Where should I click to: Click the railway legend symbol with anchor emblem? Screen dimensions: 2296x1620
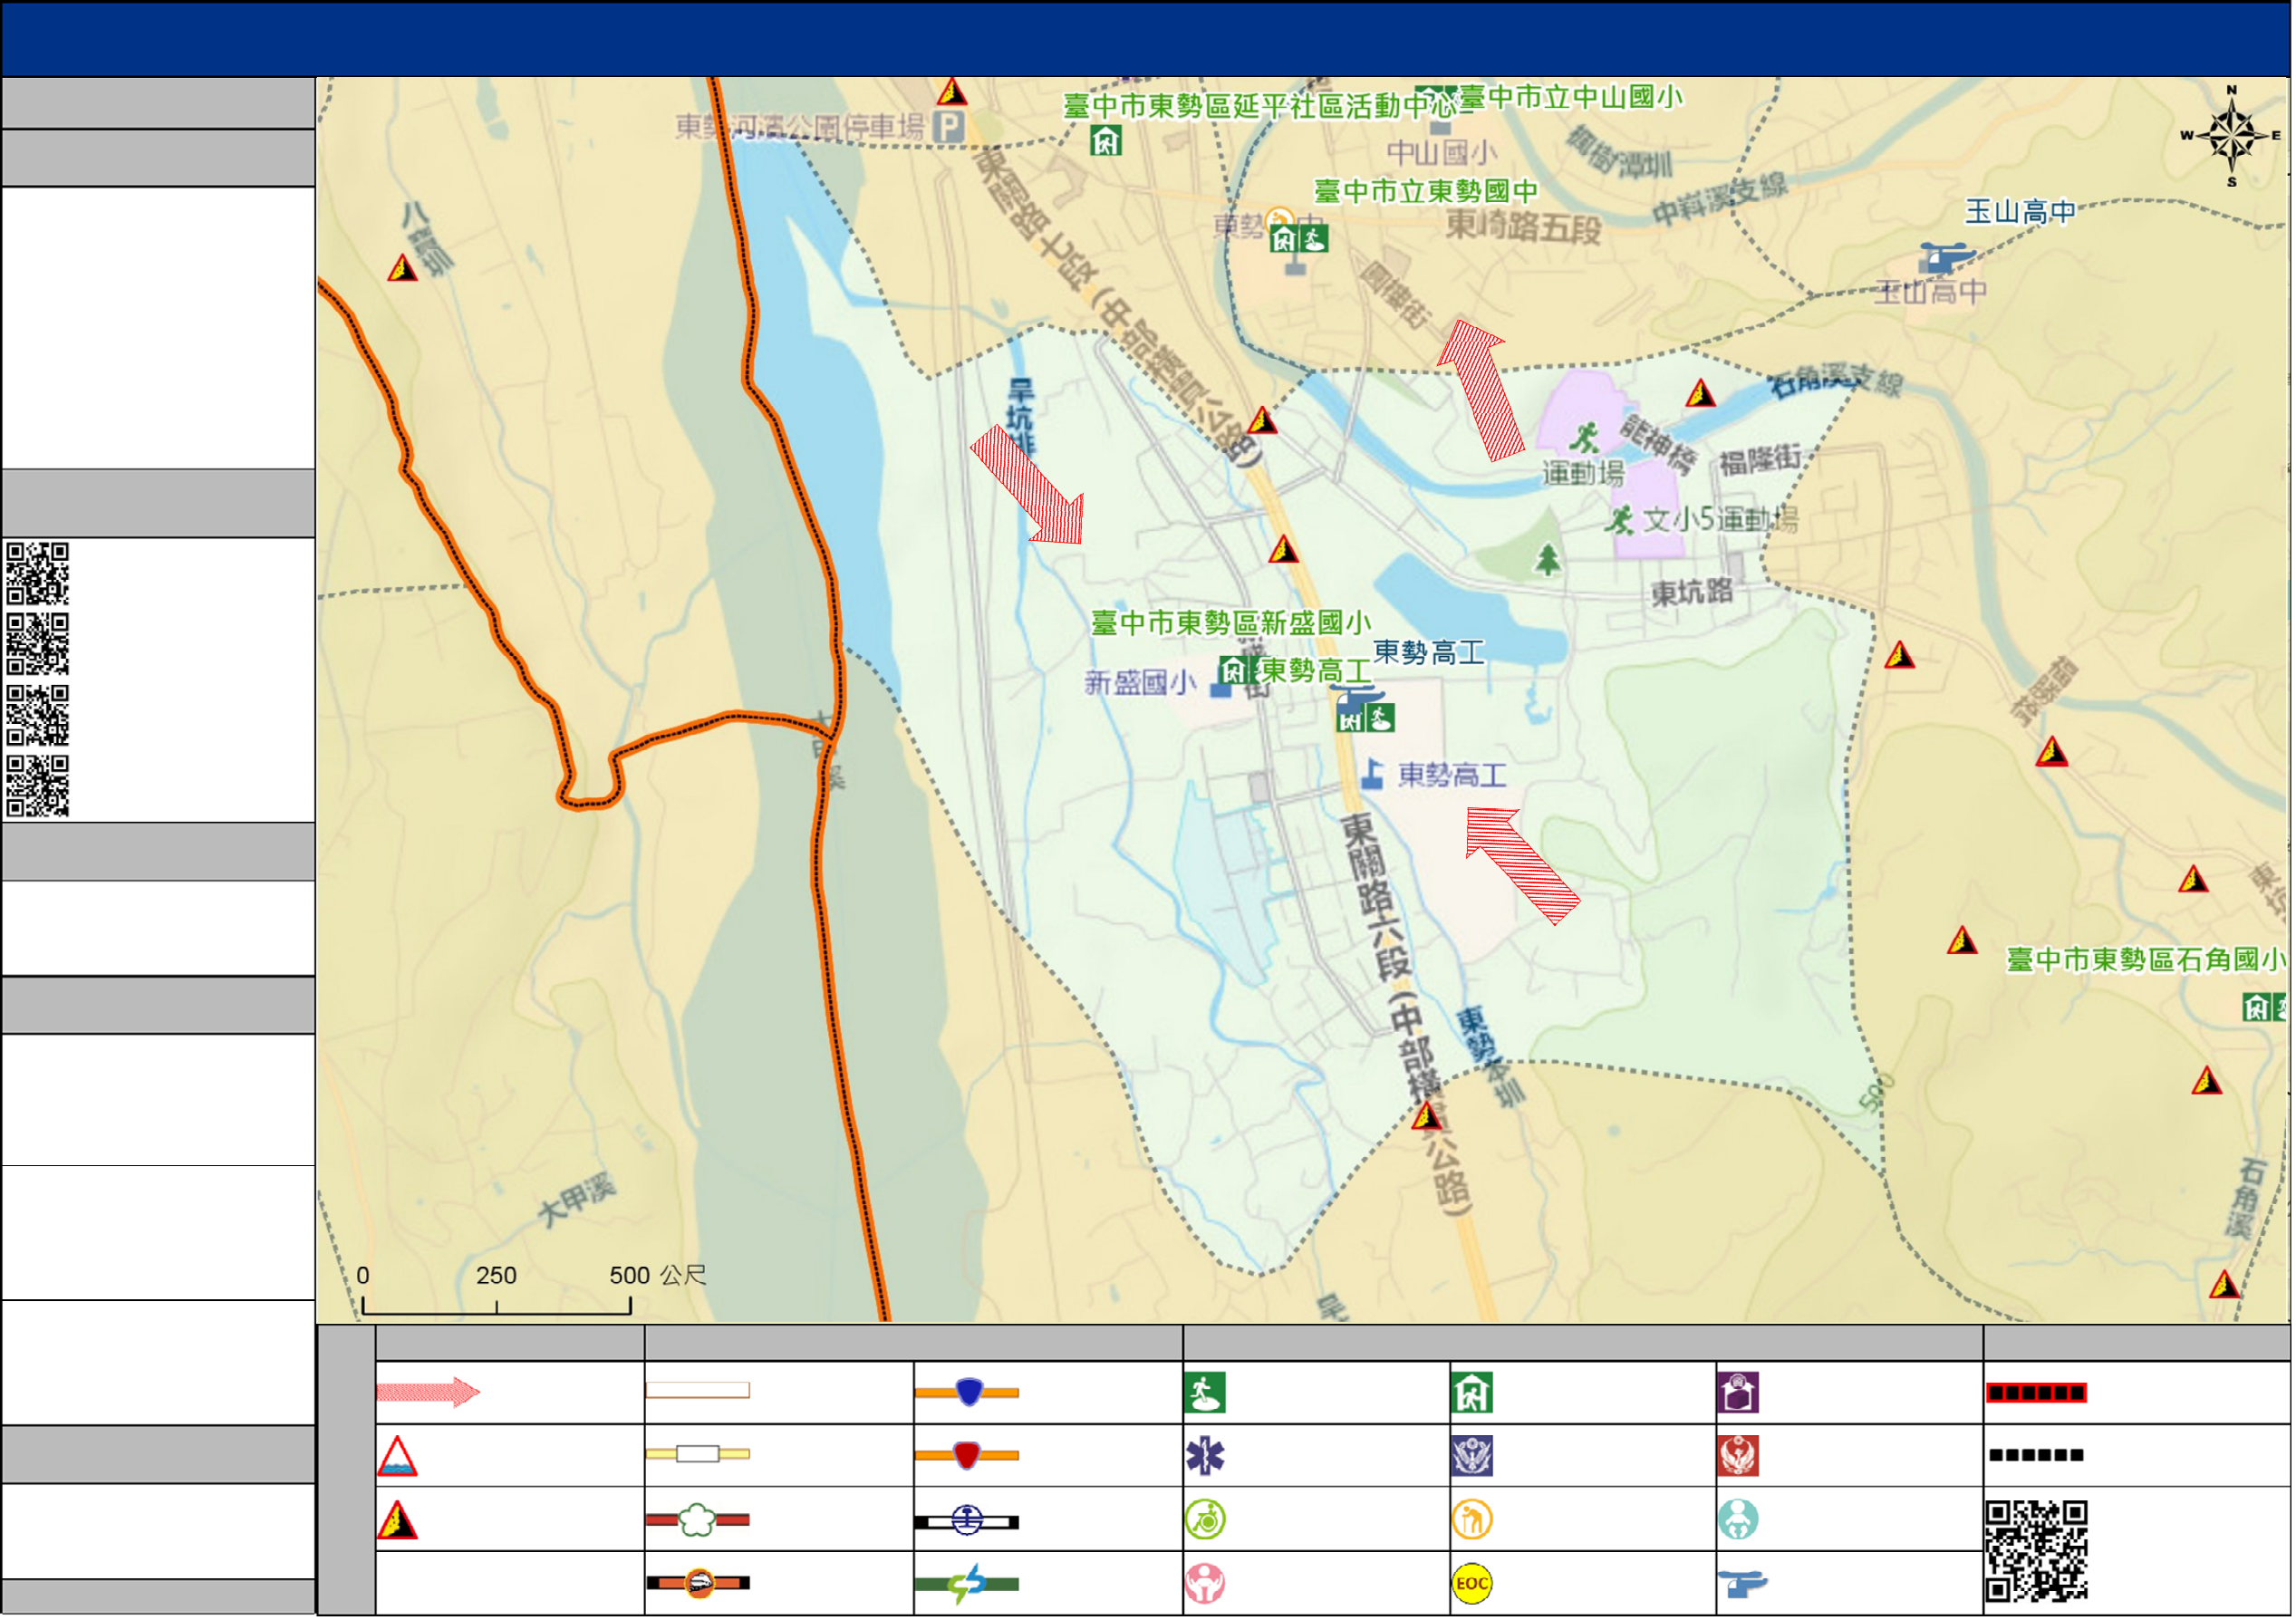click(x=967, y=1522)
